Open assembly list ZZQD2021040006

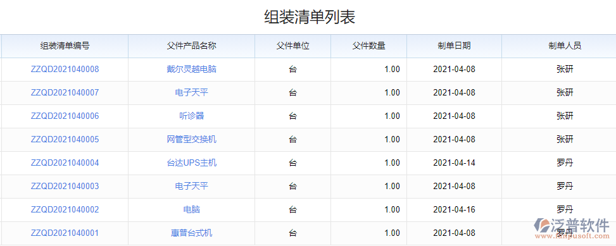(x=65, y=116)
